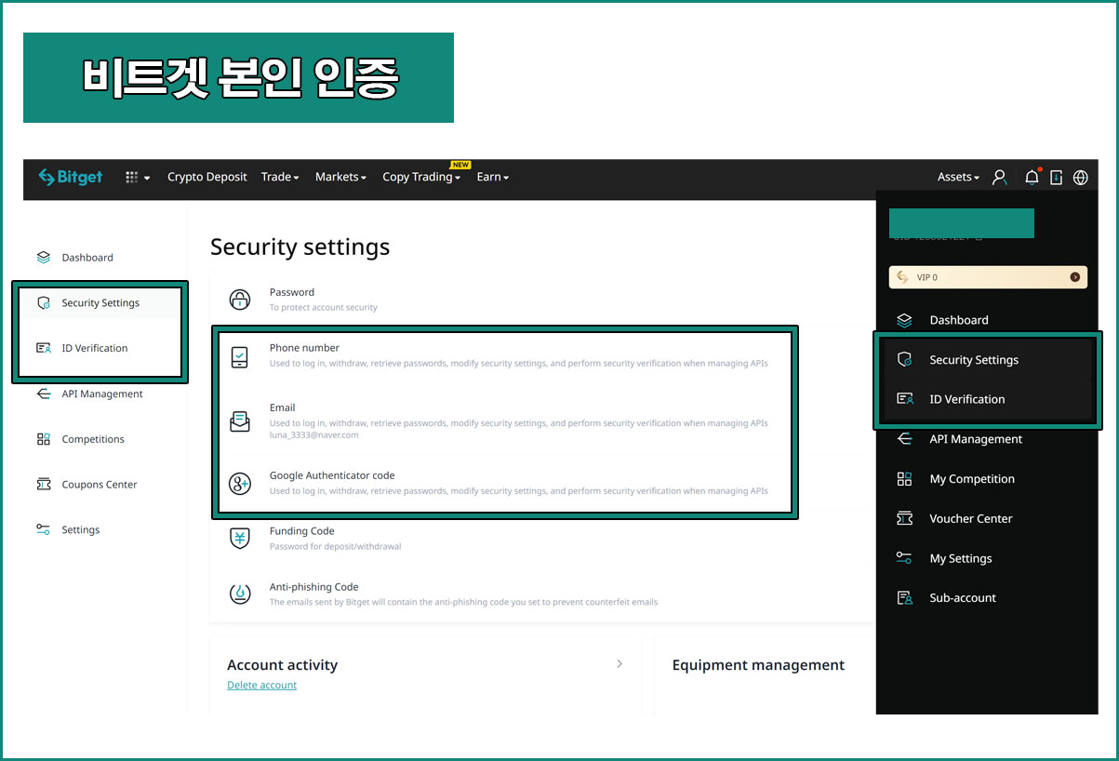Click the Sub-account icon in dropdown panel
The width and height of the screenshot is (1119, 761).
[x=904, y=598]
